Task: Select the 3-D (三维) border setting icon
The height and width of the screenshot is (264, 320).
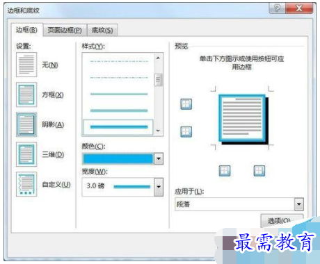Action: (26, 154)
